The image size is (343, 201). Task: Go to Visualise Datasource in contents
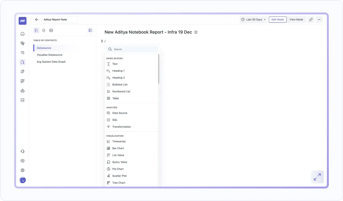click(x=50, y=55)
